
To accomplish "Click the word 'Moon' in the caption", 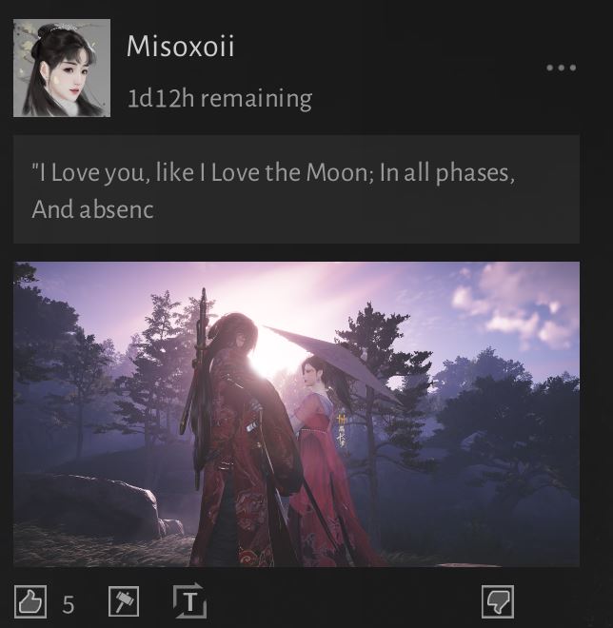I will click(336, 172).
